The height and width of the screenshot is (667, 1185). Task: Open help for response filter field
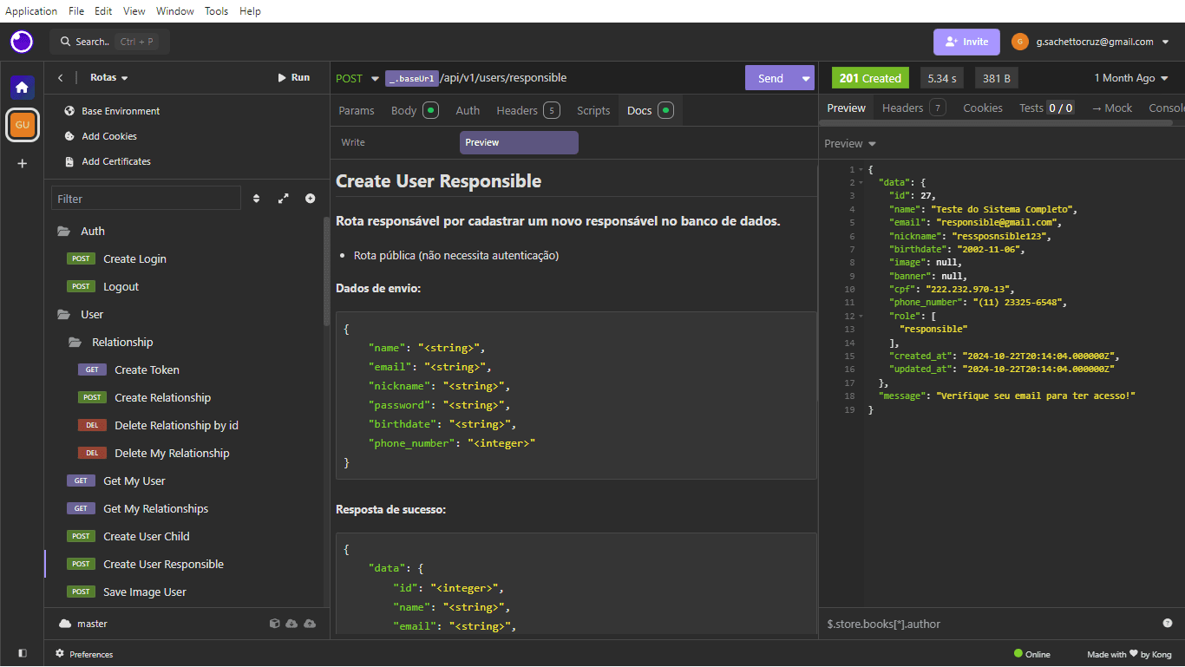(x=1167, y=624)
